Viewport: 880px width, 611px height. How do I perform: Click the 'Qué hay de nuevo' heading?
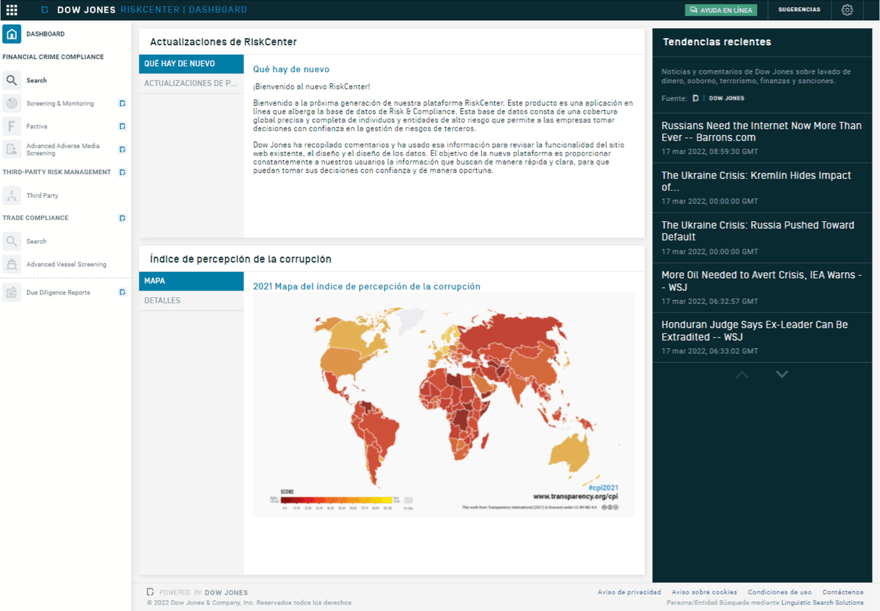[x=291, y=69]
